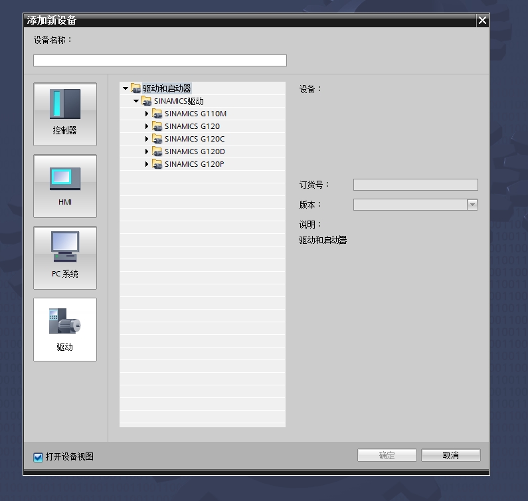Select the SINAMICS驱动 tree label
Screen dimensions: 528x501
[179, 101]
